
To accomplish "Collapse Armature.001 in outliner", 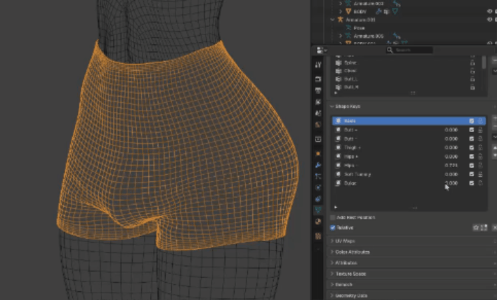I will [332, 19].
